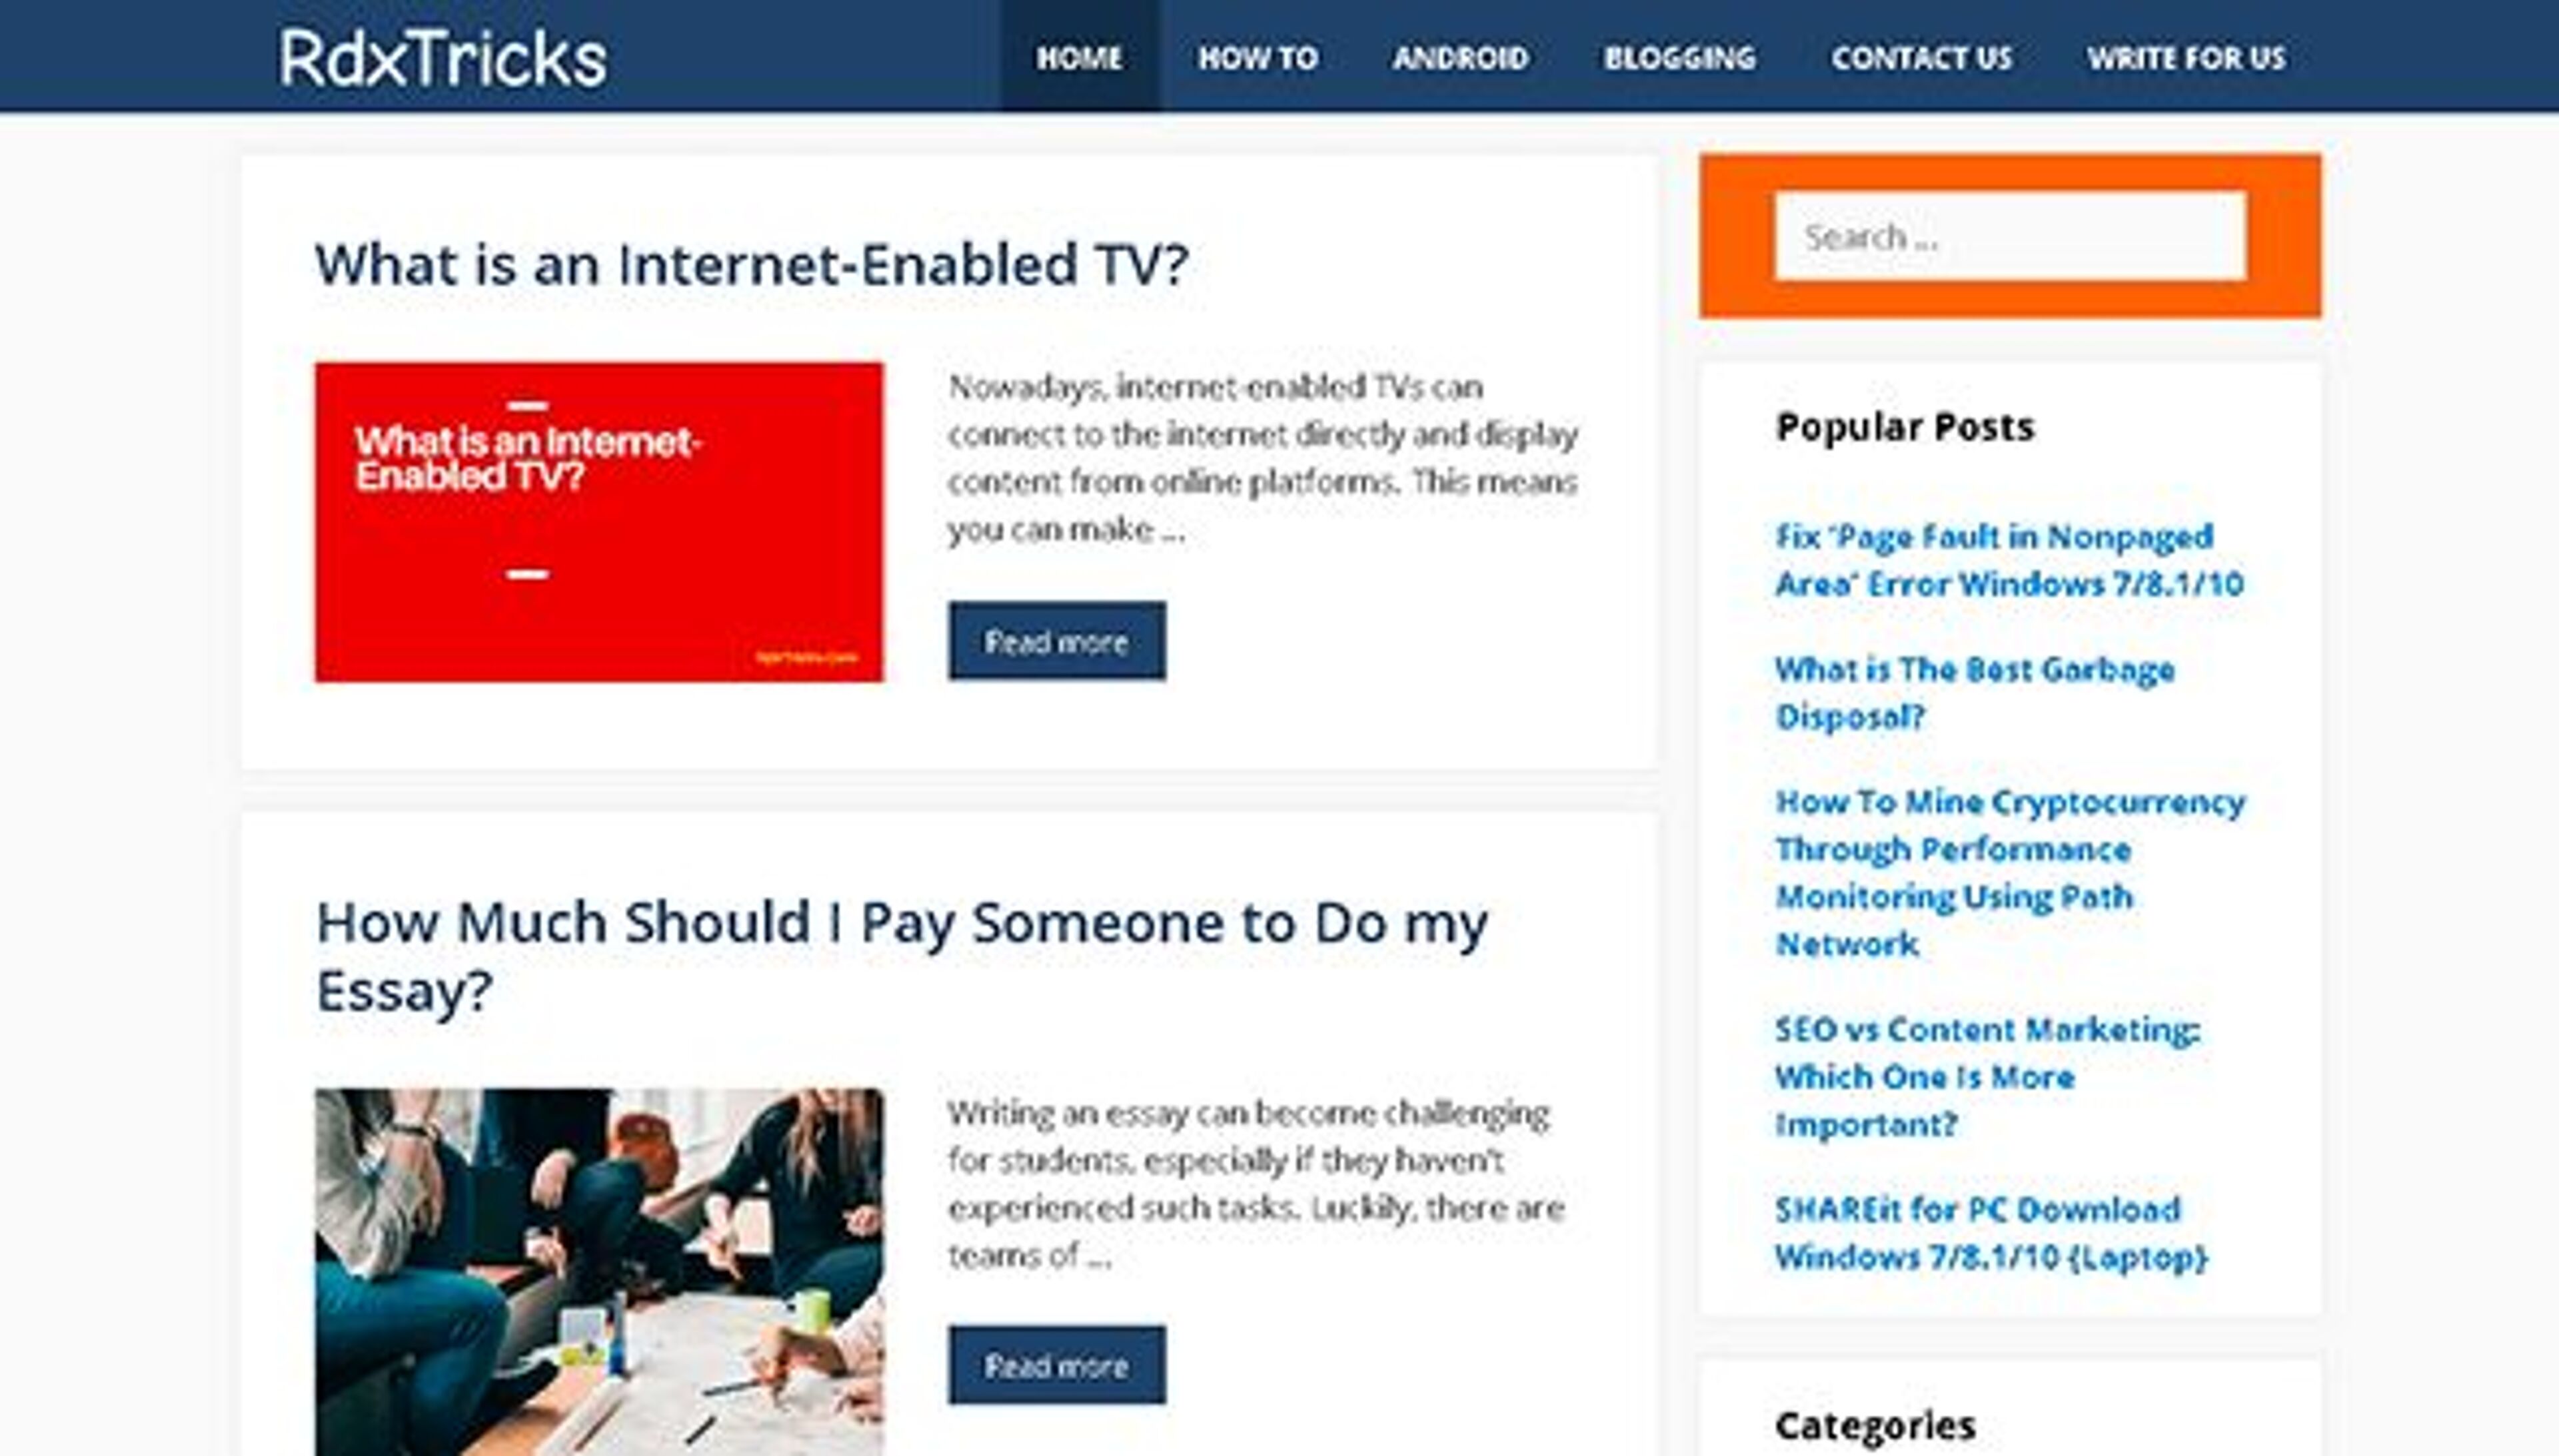
Task: Click the essay article photo thumbnail
Action: coord(598,1271)
